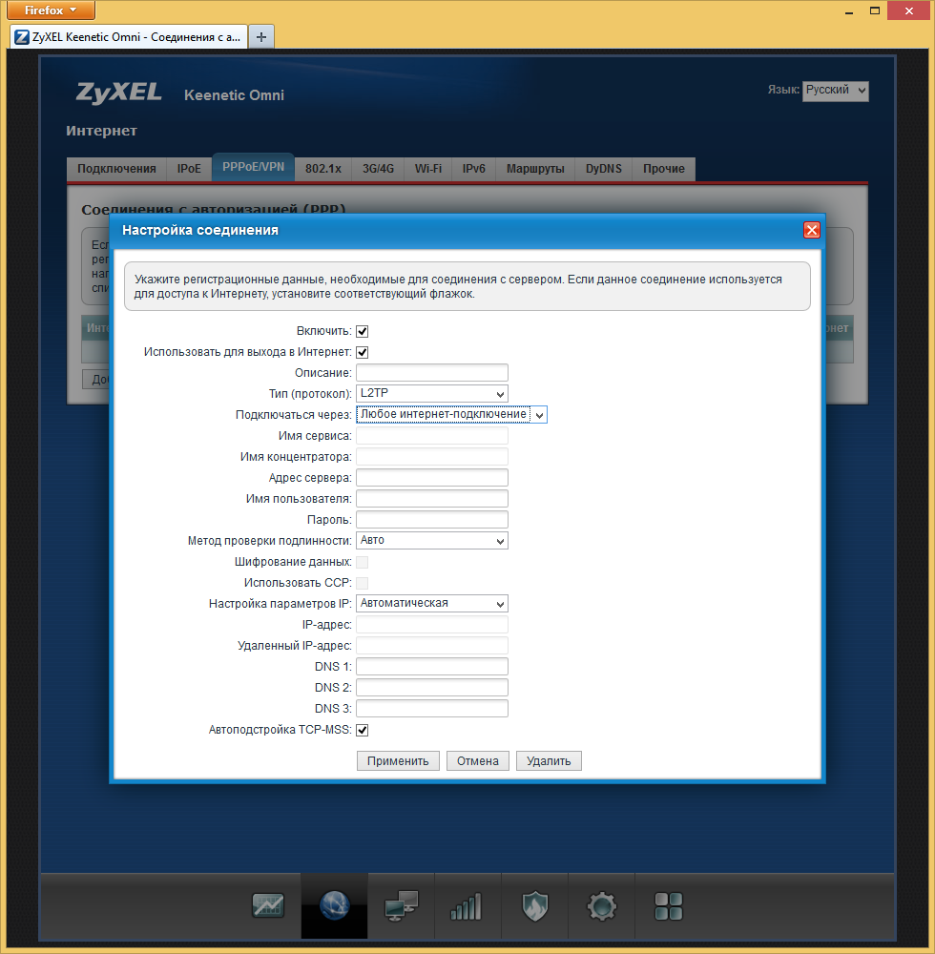
Task: Click the DNS 2 input field
Action: (x=432, y=688)
